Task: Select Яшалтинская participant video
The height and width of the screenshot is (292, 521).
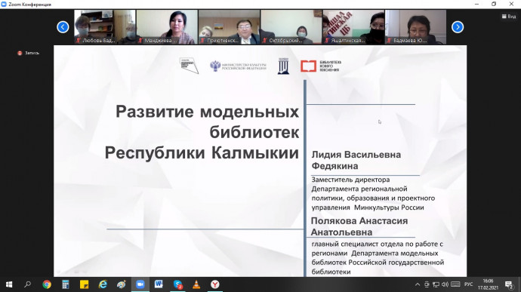Action: 353,27
